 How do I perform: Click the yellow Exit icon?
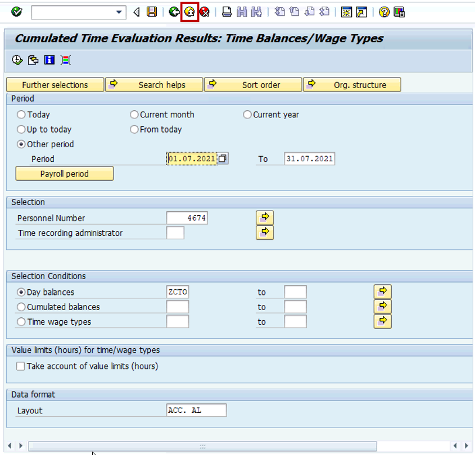pyautogui.click(x=189, y=12)
